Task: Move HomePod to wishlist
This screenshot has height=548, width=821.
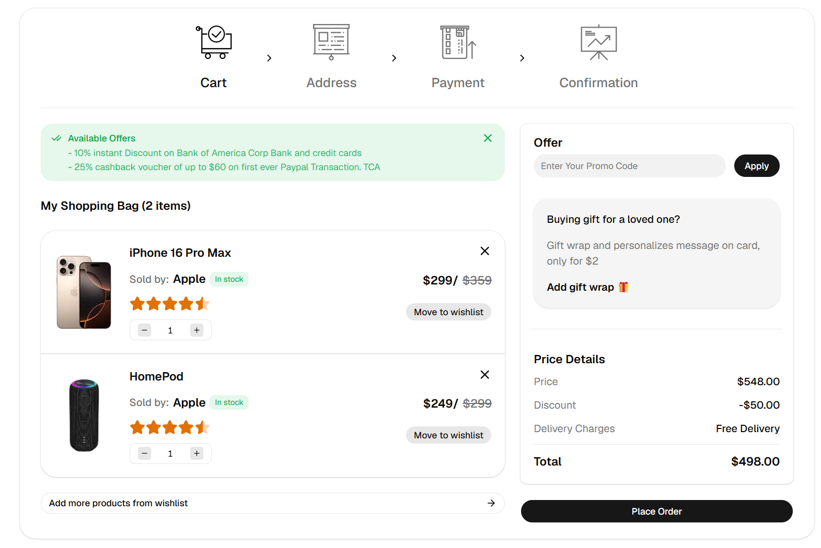Action: pos(448,435)
